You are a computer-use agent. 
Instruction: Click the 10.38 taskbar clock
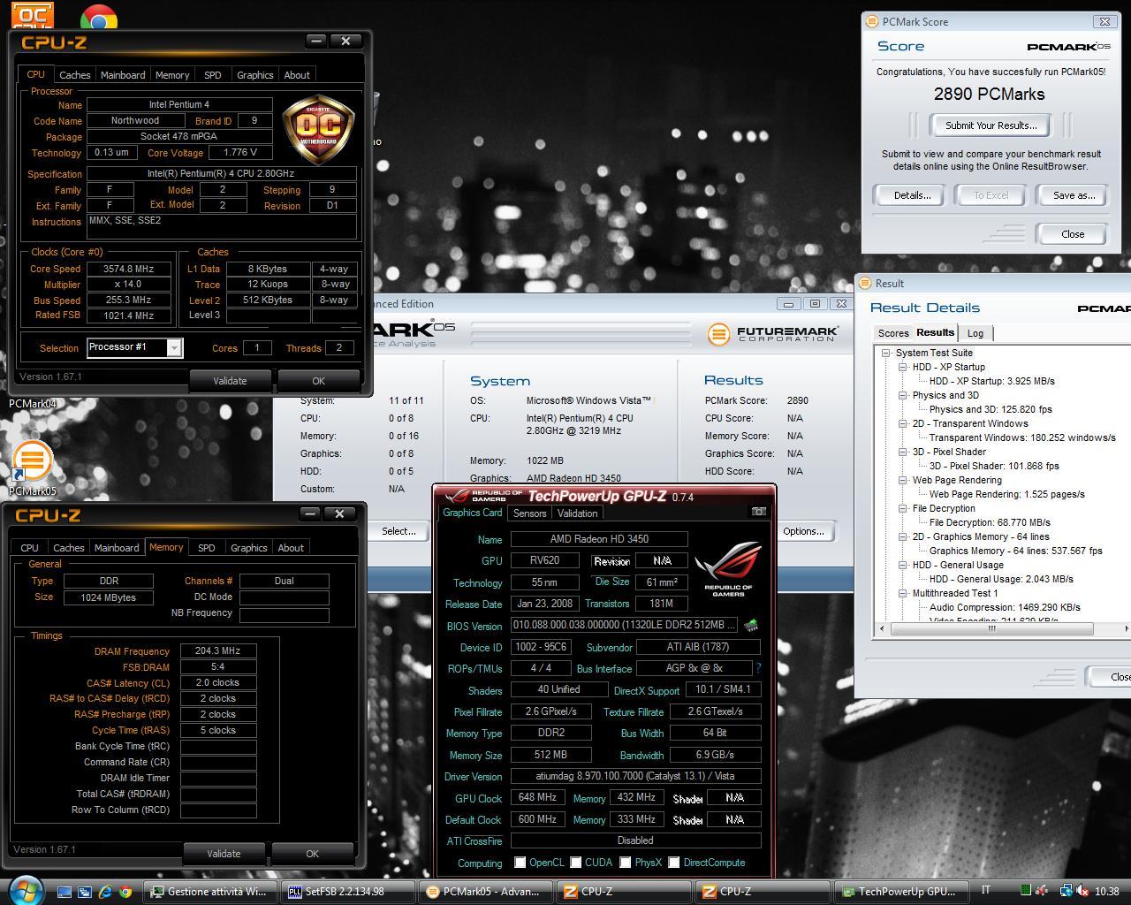pyautogui.click(x=1106, y=892)
